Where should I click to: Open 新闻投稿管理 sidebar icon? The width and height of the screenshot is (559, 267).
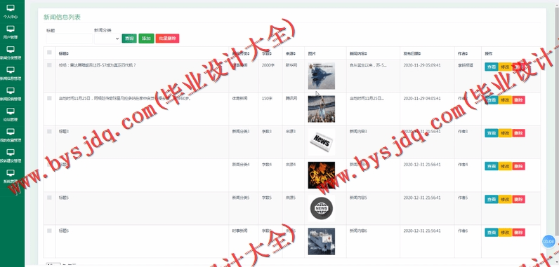click(11, 90)
